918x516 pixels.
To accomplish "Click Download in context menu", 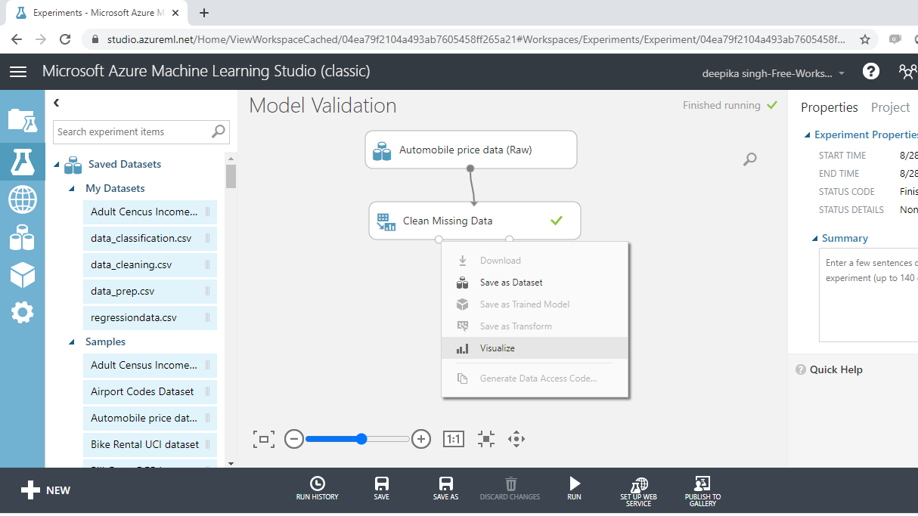I will pos(535,261).
